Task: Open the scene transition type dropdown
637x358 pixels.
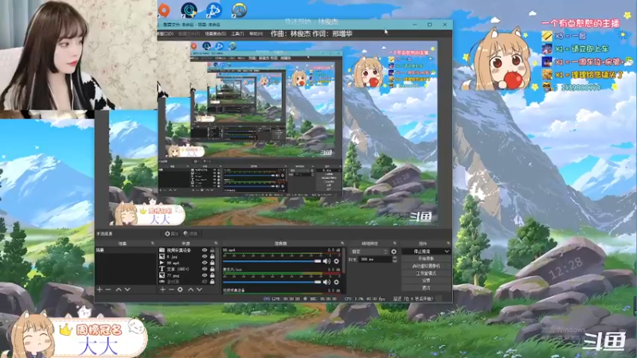Action: click(x=369, y=251)
